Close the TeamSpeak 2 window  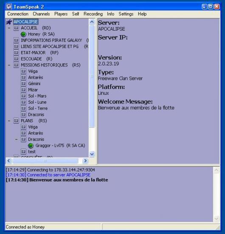click(x=217, y=7)
